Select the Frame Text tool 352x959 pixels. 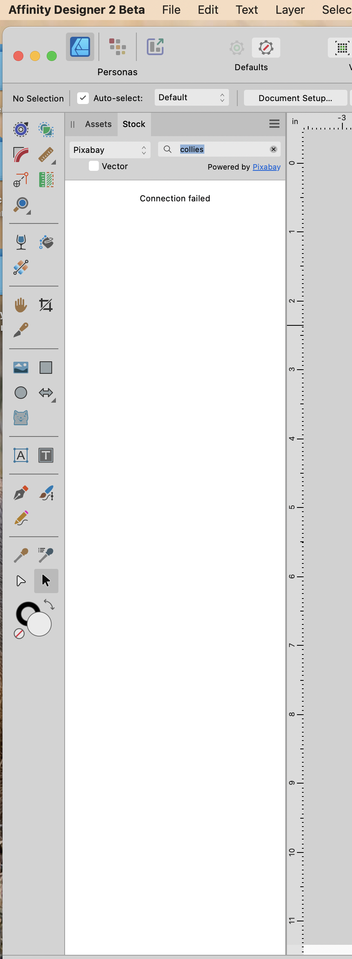coord(46,455)
